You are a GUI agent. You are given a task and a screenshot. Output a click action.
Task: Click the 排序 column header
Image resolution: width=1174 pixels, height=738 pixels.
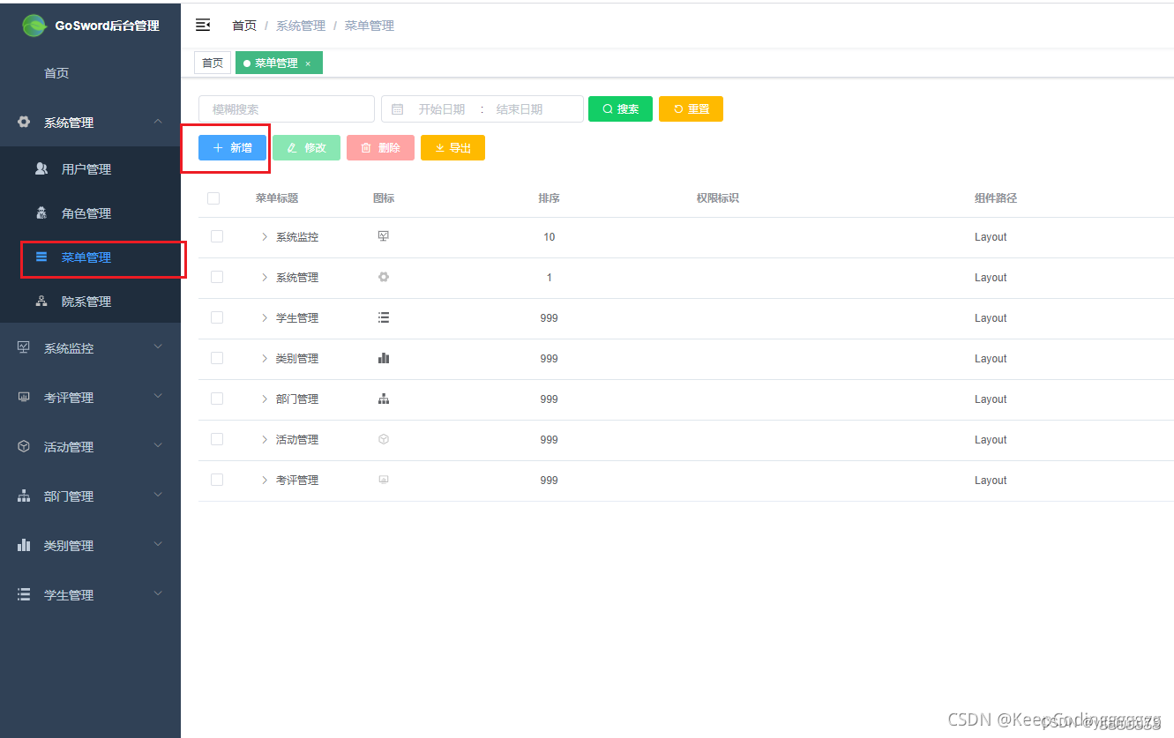click(549, 198)
